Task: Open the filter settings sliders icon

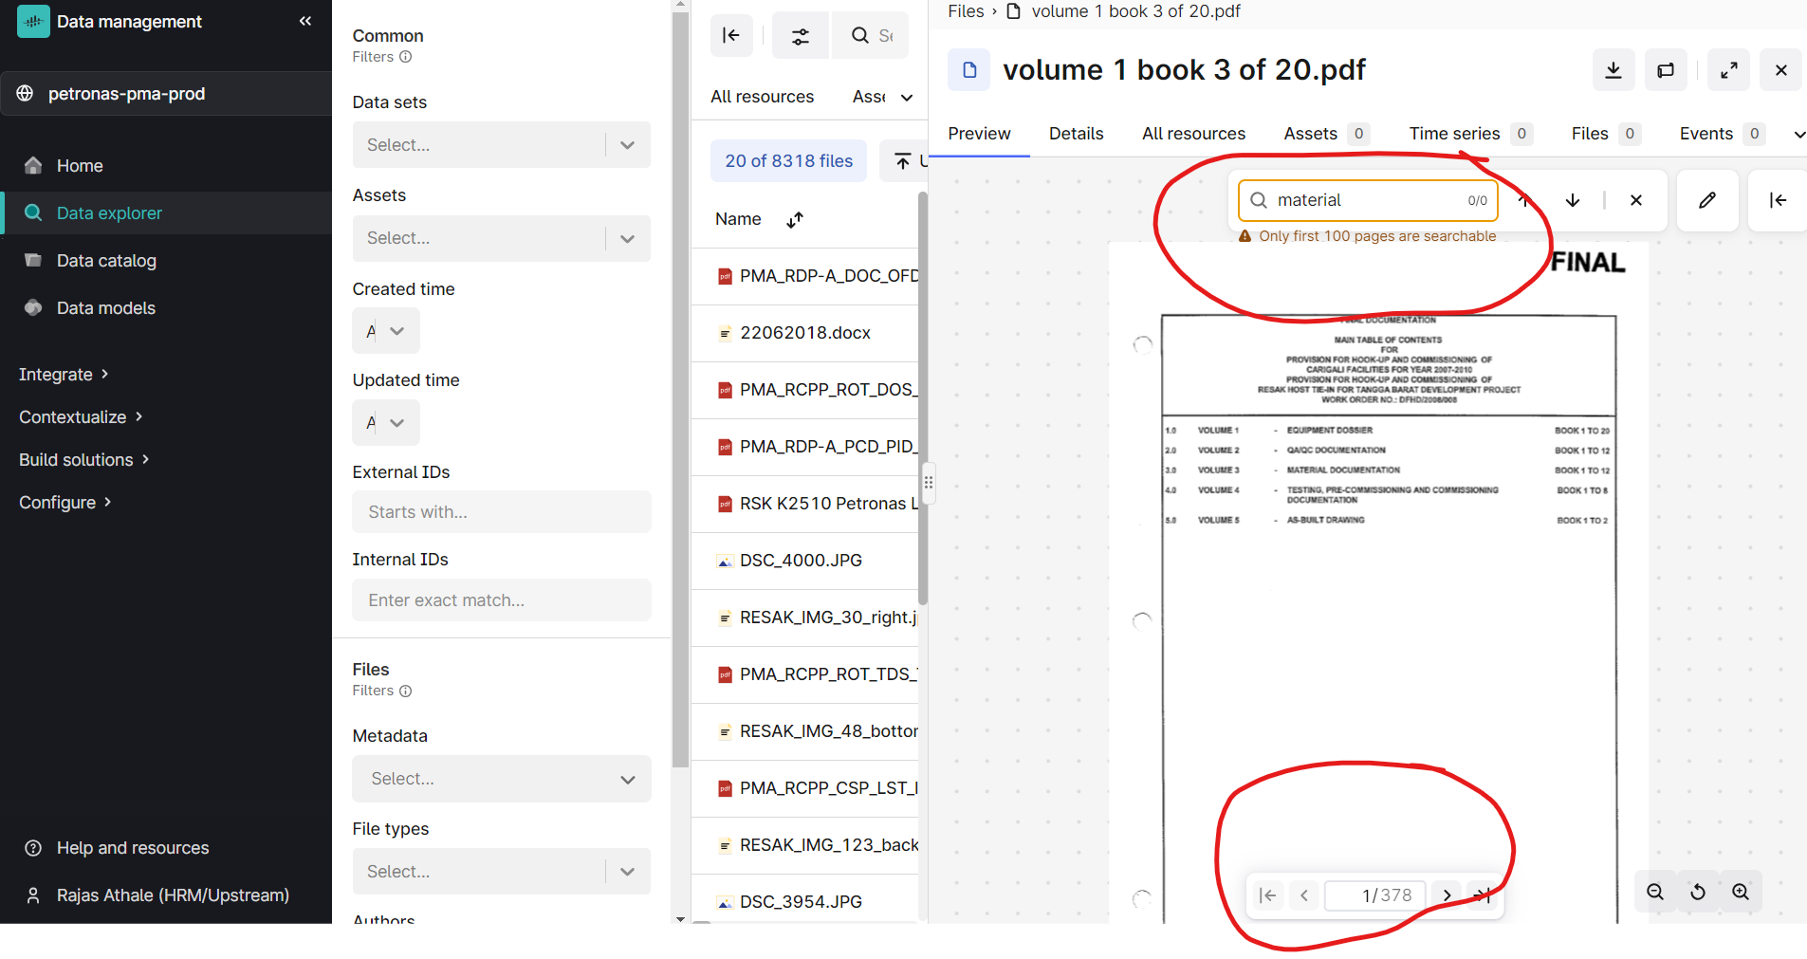Action: [x=801, y=36]
